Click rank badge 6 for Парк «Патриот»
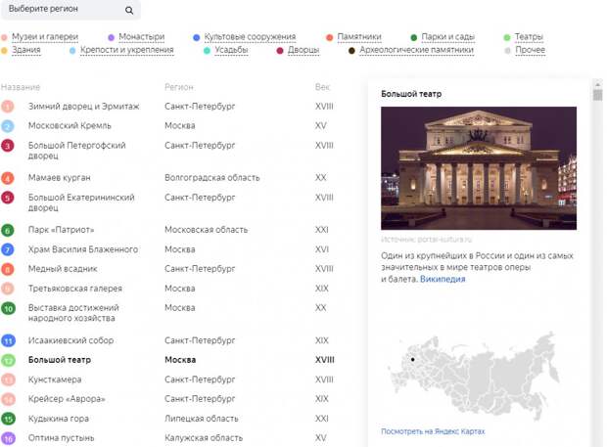Image resolution: width=607 pixels, height=447 pixels. (x=8, y=230)
